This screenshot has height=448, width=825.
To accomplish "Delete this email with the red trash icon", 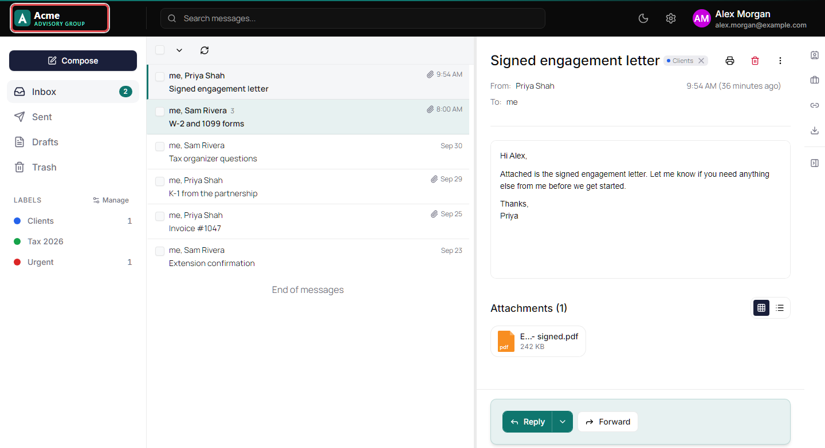I will pos(755,61).
